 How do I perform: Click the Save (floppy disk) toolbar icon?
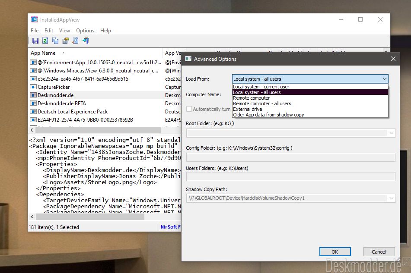tap(35, 41)
